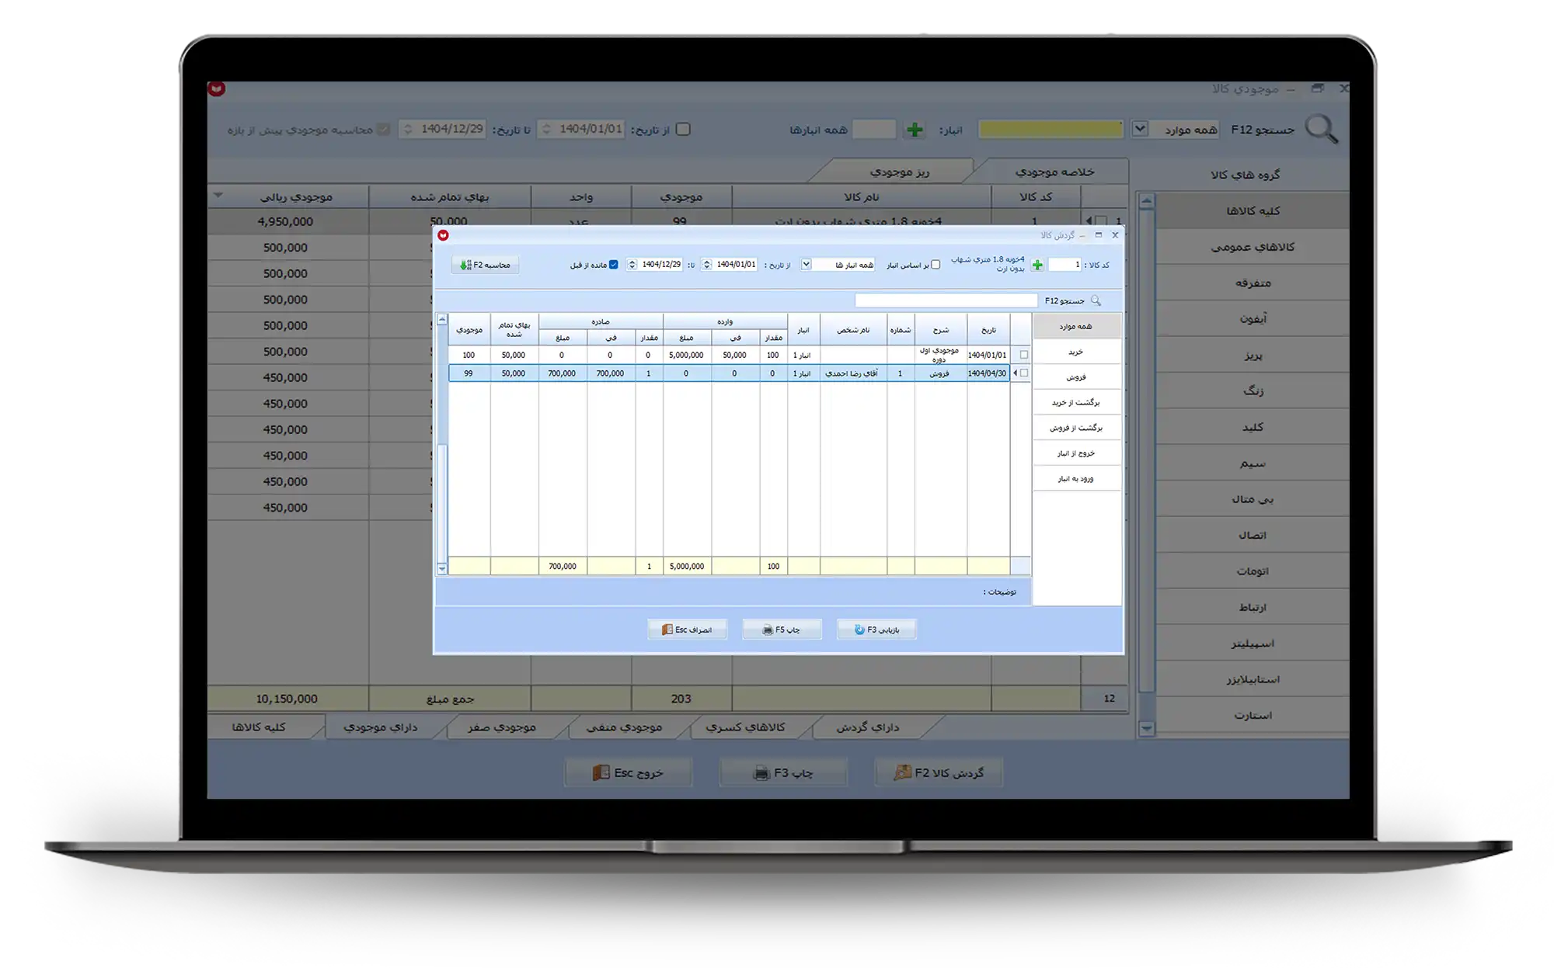Click the calculate F2 button

point(486,265)
